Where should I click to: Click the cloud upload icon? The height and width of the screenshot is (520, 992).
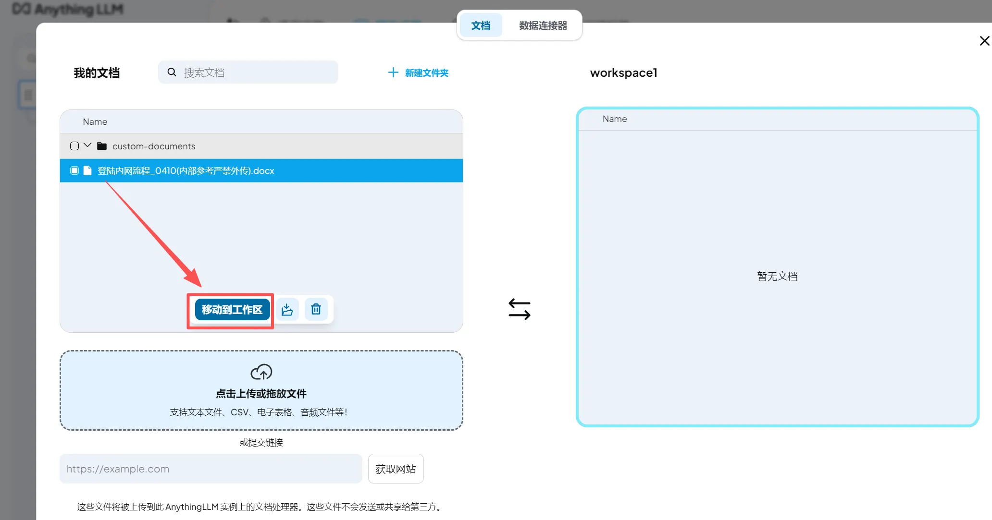tap(261, 372)
